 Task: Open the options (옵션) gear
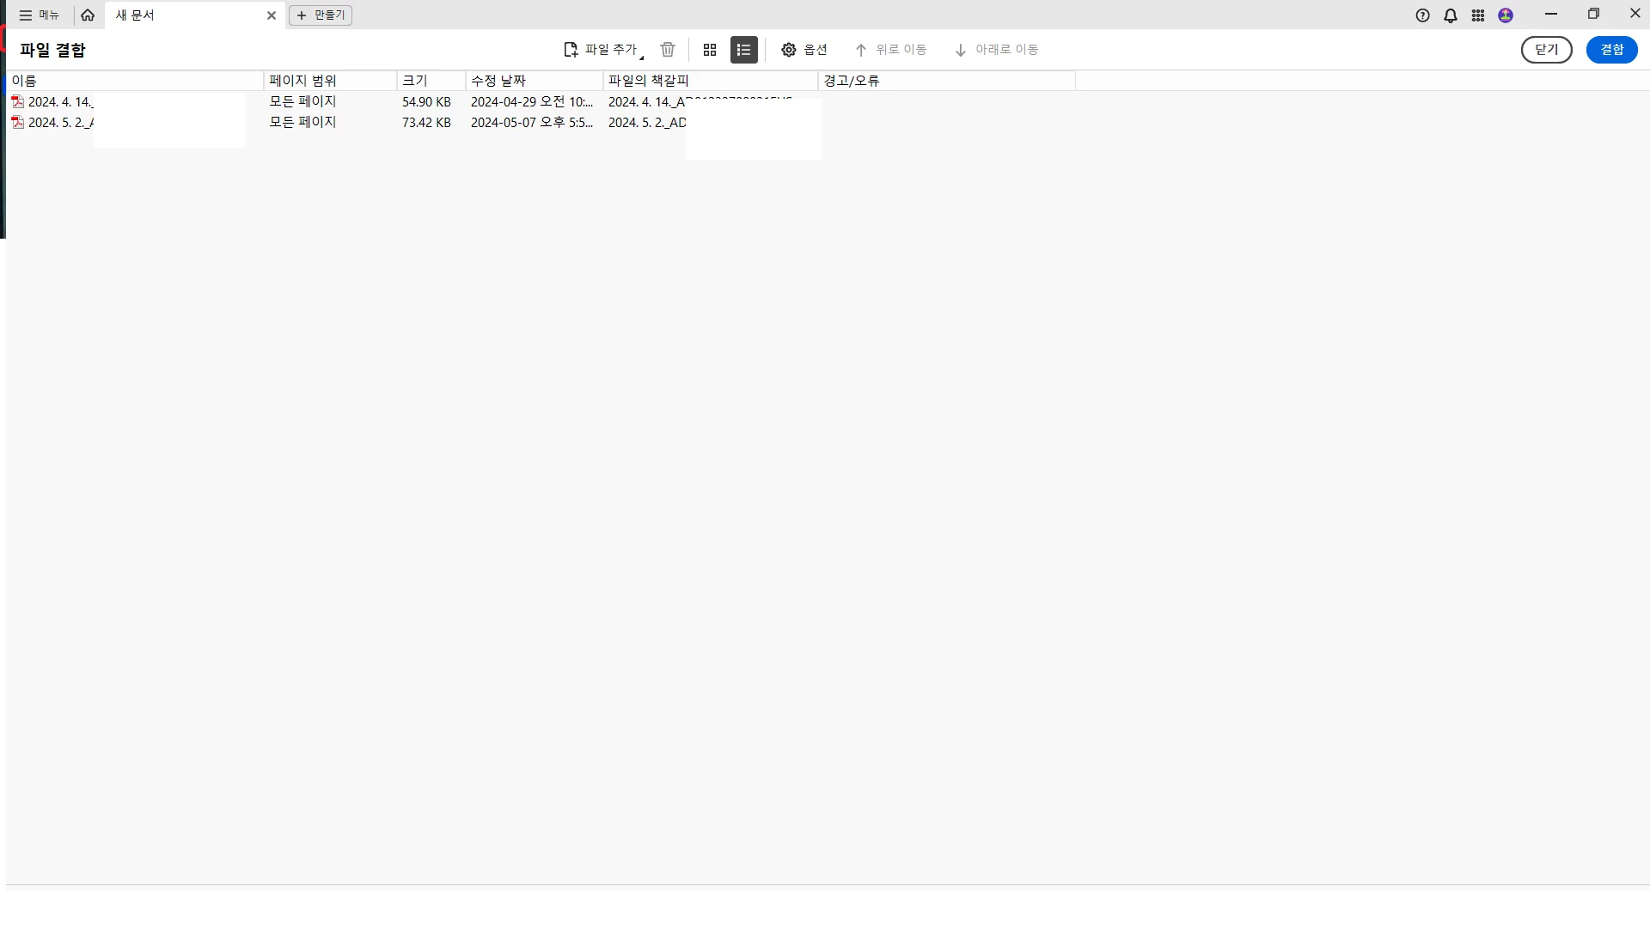click(789, 50)
